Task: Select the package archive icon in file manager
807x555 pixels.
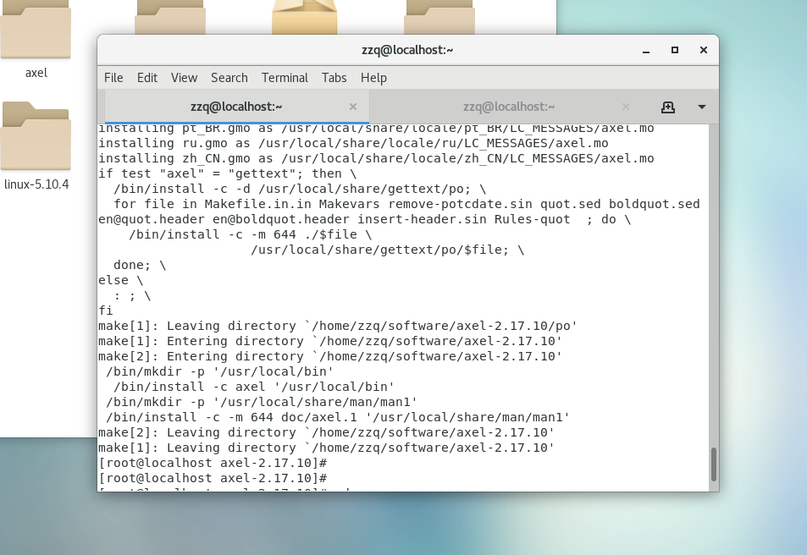Action: tap(305, 17)
